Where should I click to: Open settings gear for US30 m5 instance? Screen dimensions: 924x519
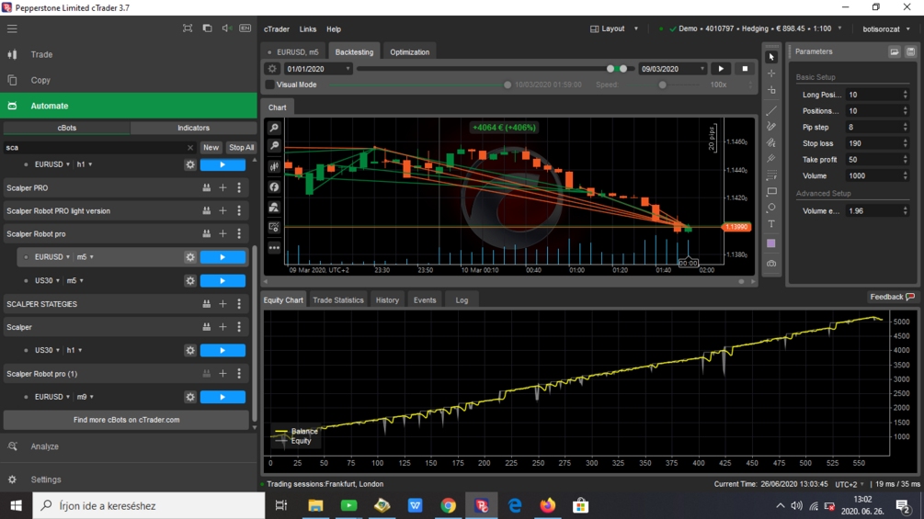click(x=190, y=281)
